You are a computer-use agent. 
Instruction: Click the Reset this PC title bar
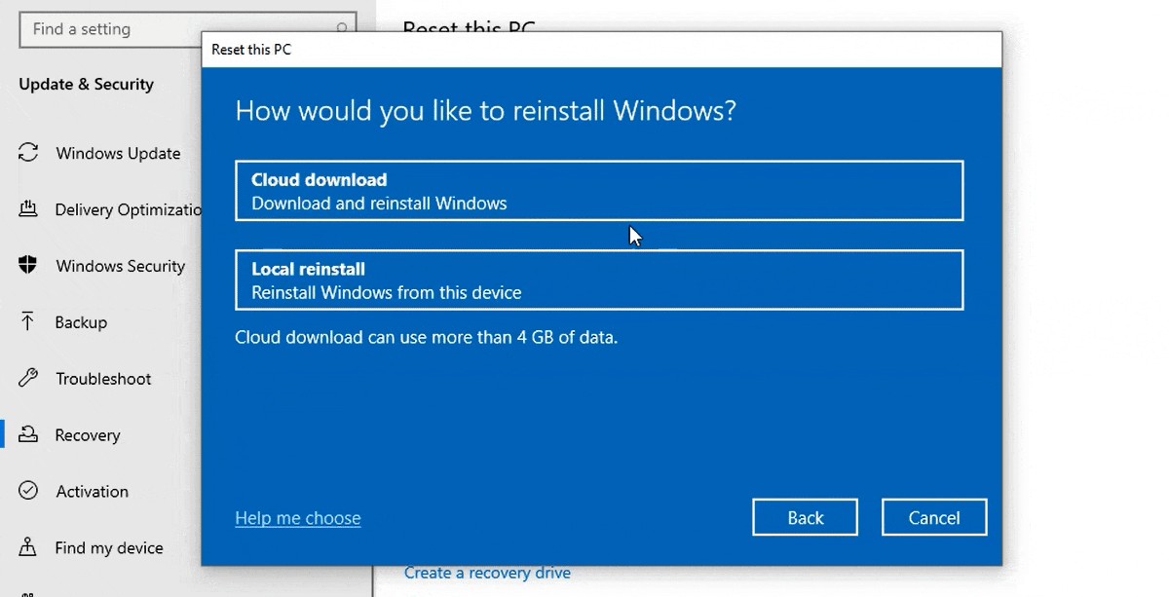pyautogui.click(x=601, y=50)
